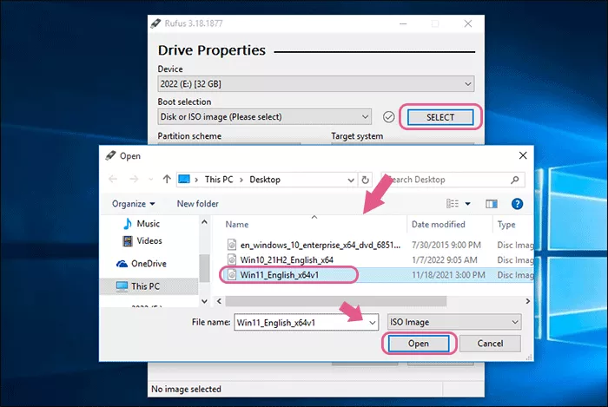The image size is (608, 407).
Task: Click the checkmark hash icon beside Boot selection
Action: click(x=388, y=117)
